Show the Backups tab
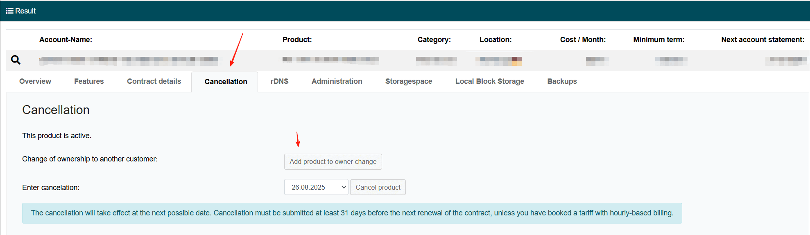 pyautogui.click(x=562, y=81)
